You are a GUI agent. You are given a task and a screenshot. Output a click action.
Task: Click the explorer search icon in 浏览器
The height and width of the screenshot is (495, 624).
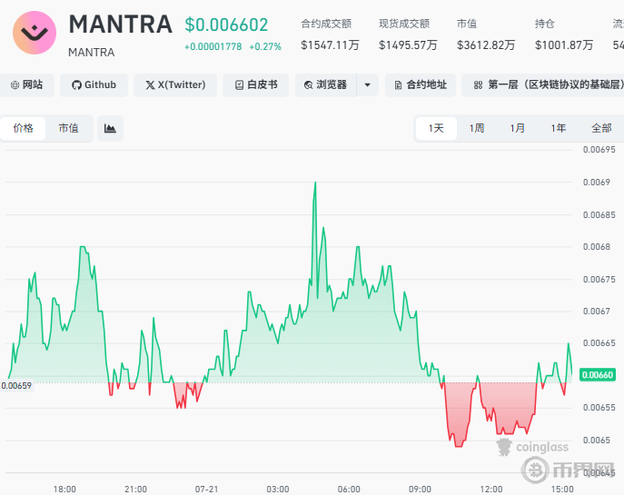tap(308, 84)
